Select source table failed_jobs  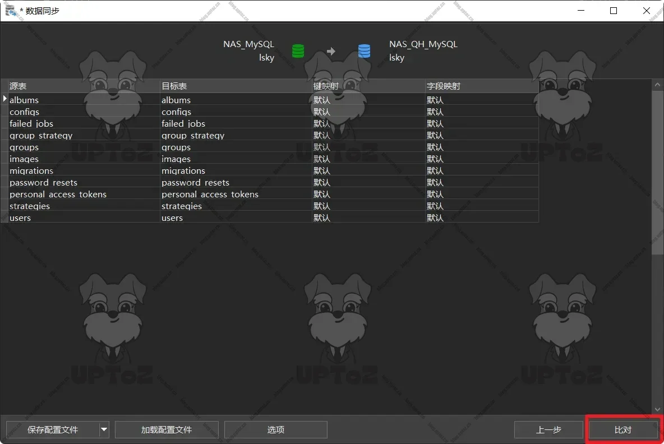[84, 123]
